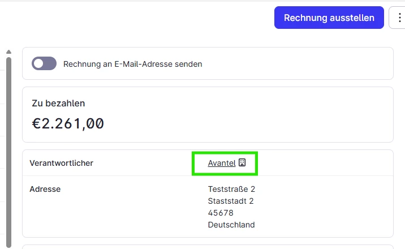The image size is (405, 249).
Task: Click the vertical scrollbar thumb
Action: (x=9, y=152)
